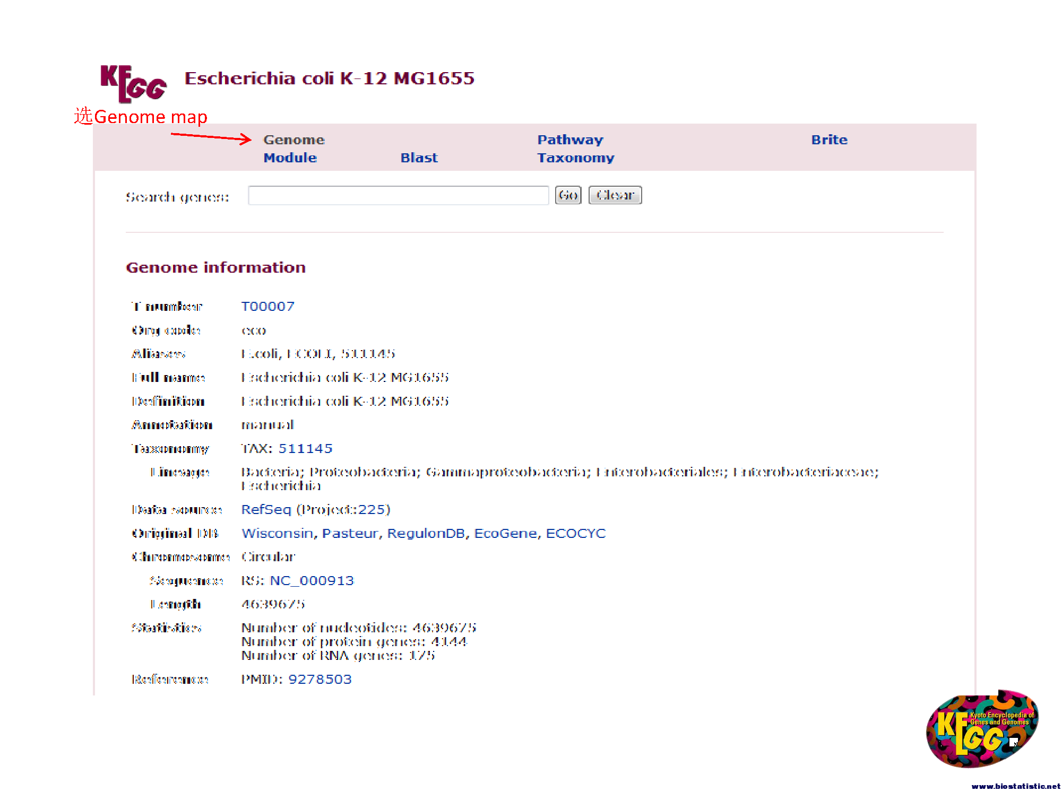Open the RegulonDB link

[x=426, y=534]
